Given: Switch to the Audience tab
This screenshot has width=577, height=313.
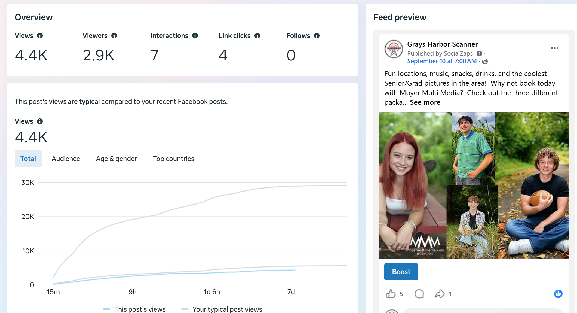Looking at the screenshot, I should tap(66, 159).
